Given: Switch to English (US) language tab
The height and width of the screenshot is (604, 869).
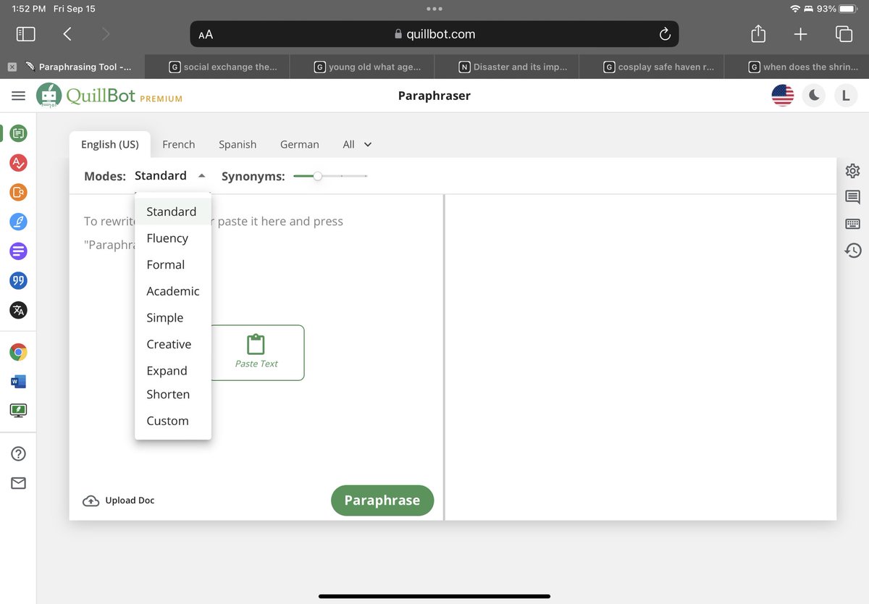Looking at the screenshot, I should [110, 144].
